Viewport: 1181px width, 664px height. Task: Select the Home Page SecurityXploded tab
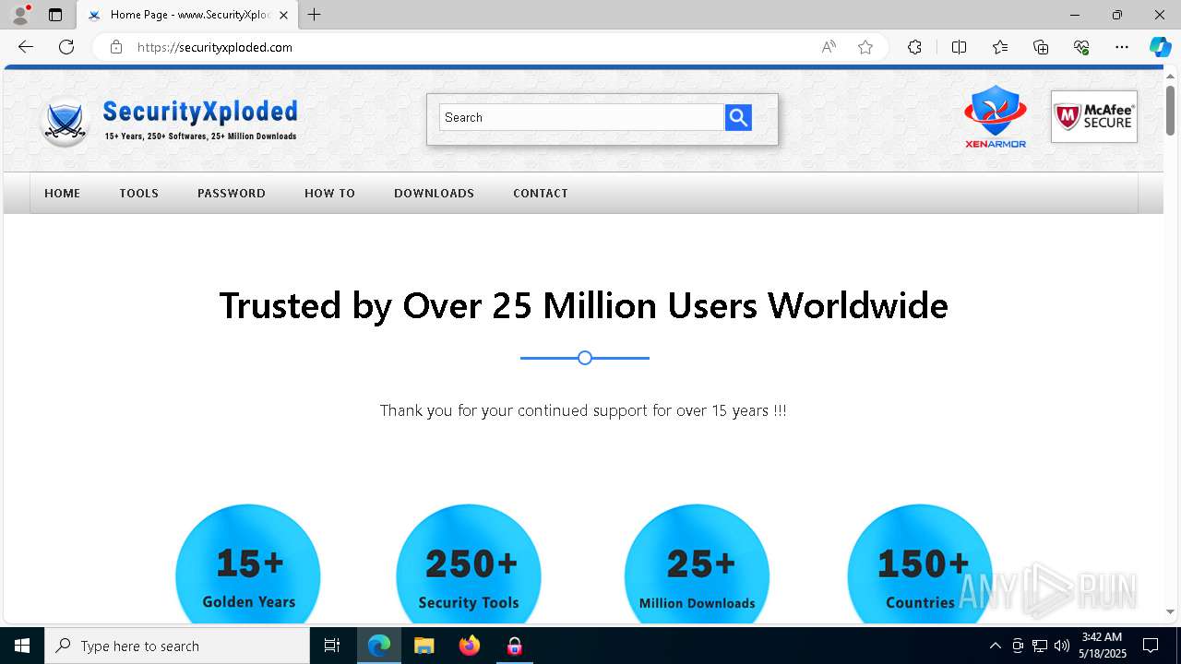[187, 15]
